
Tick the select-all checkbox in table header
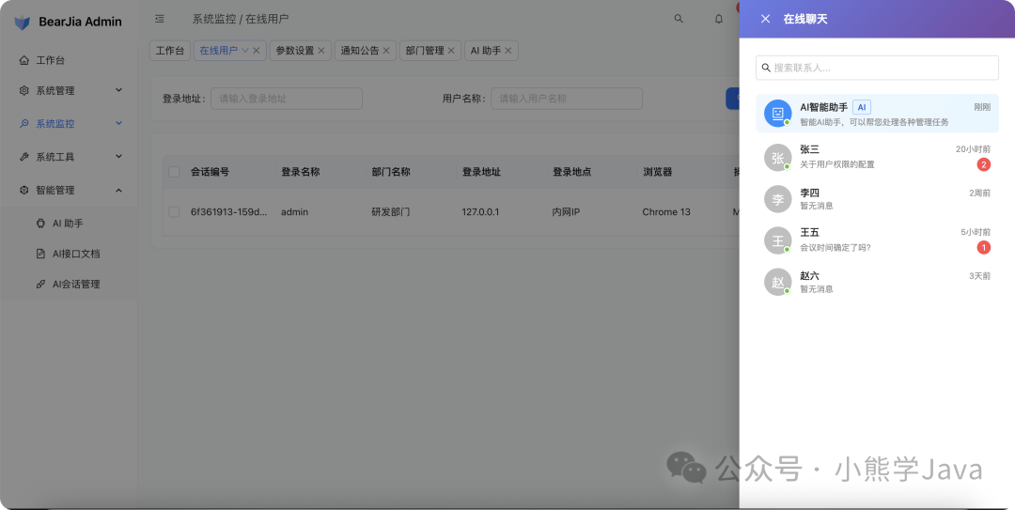pos(174,172)
